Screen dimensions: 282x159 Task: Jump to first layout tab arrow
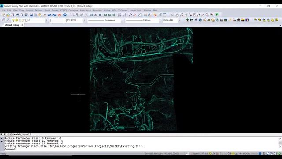(x=1, y=134)
